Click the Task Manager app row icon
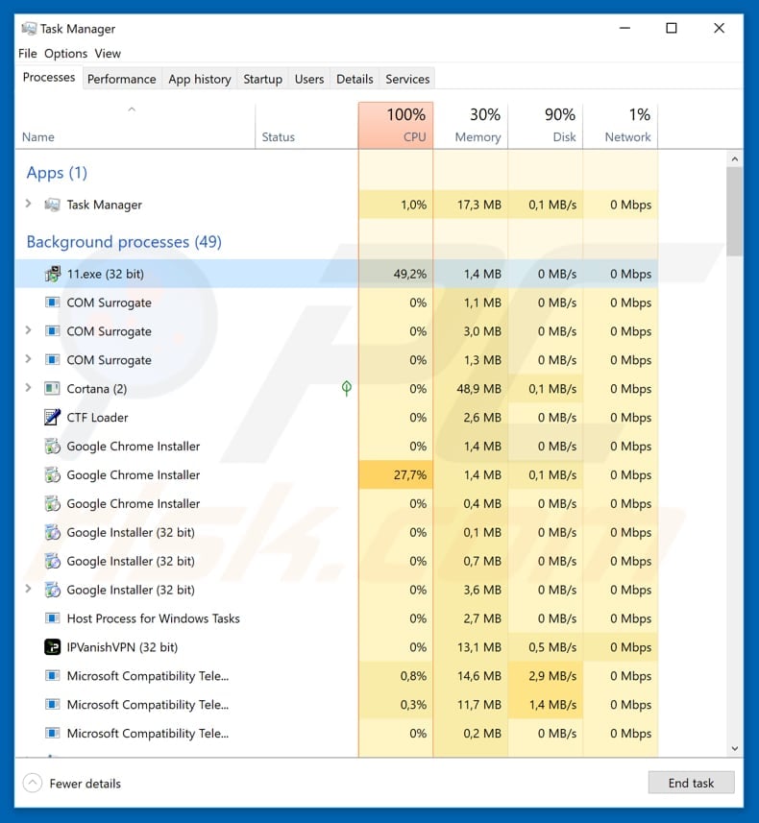This screenshot has height=823, width=759. coord(52,205)
